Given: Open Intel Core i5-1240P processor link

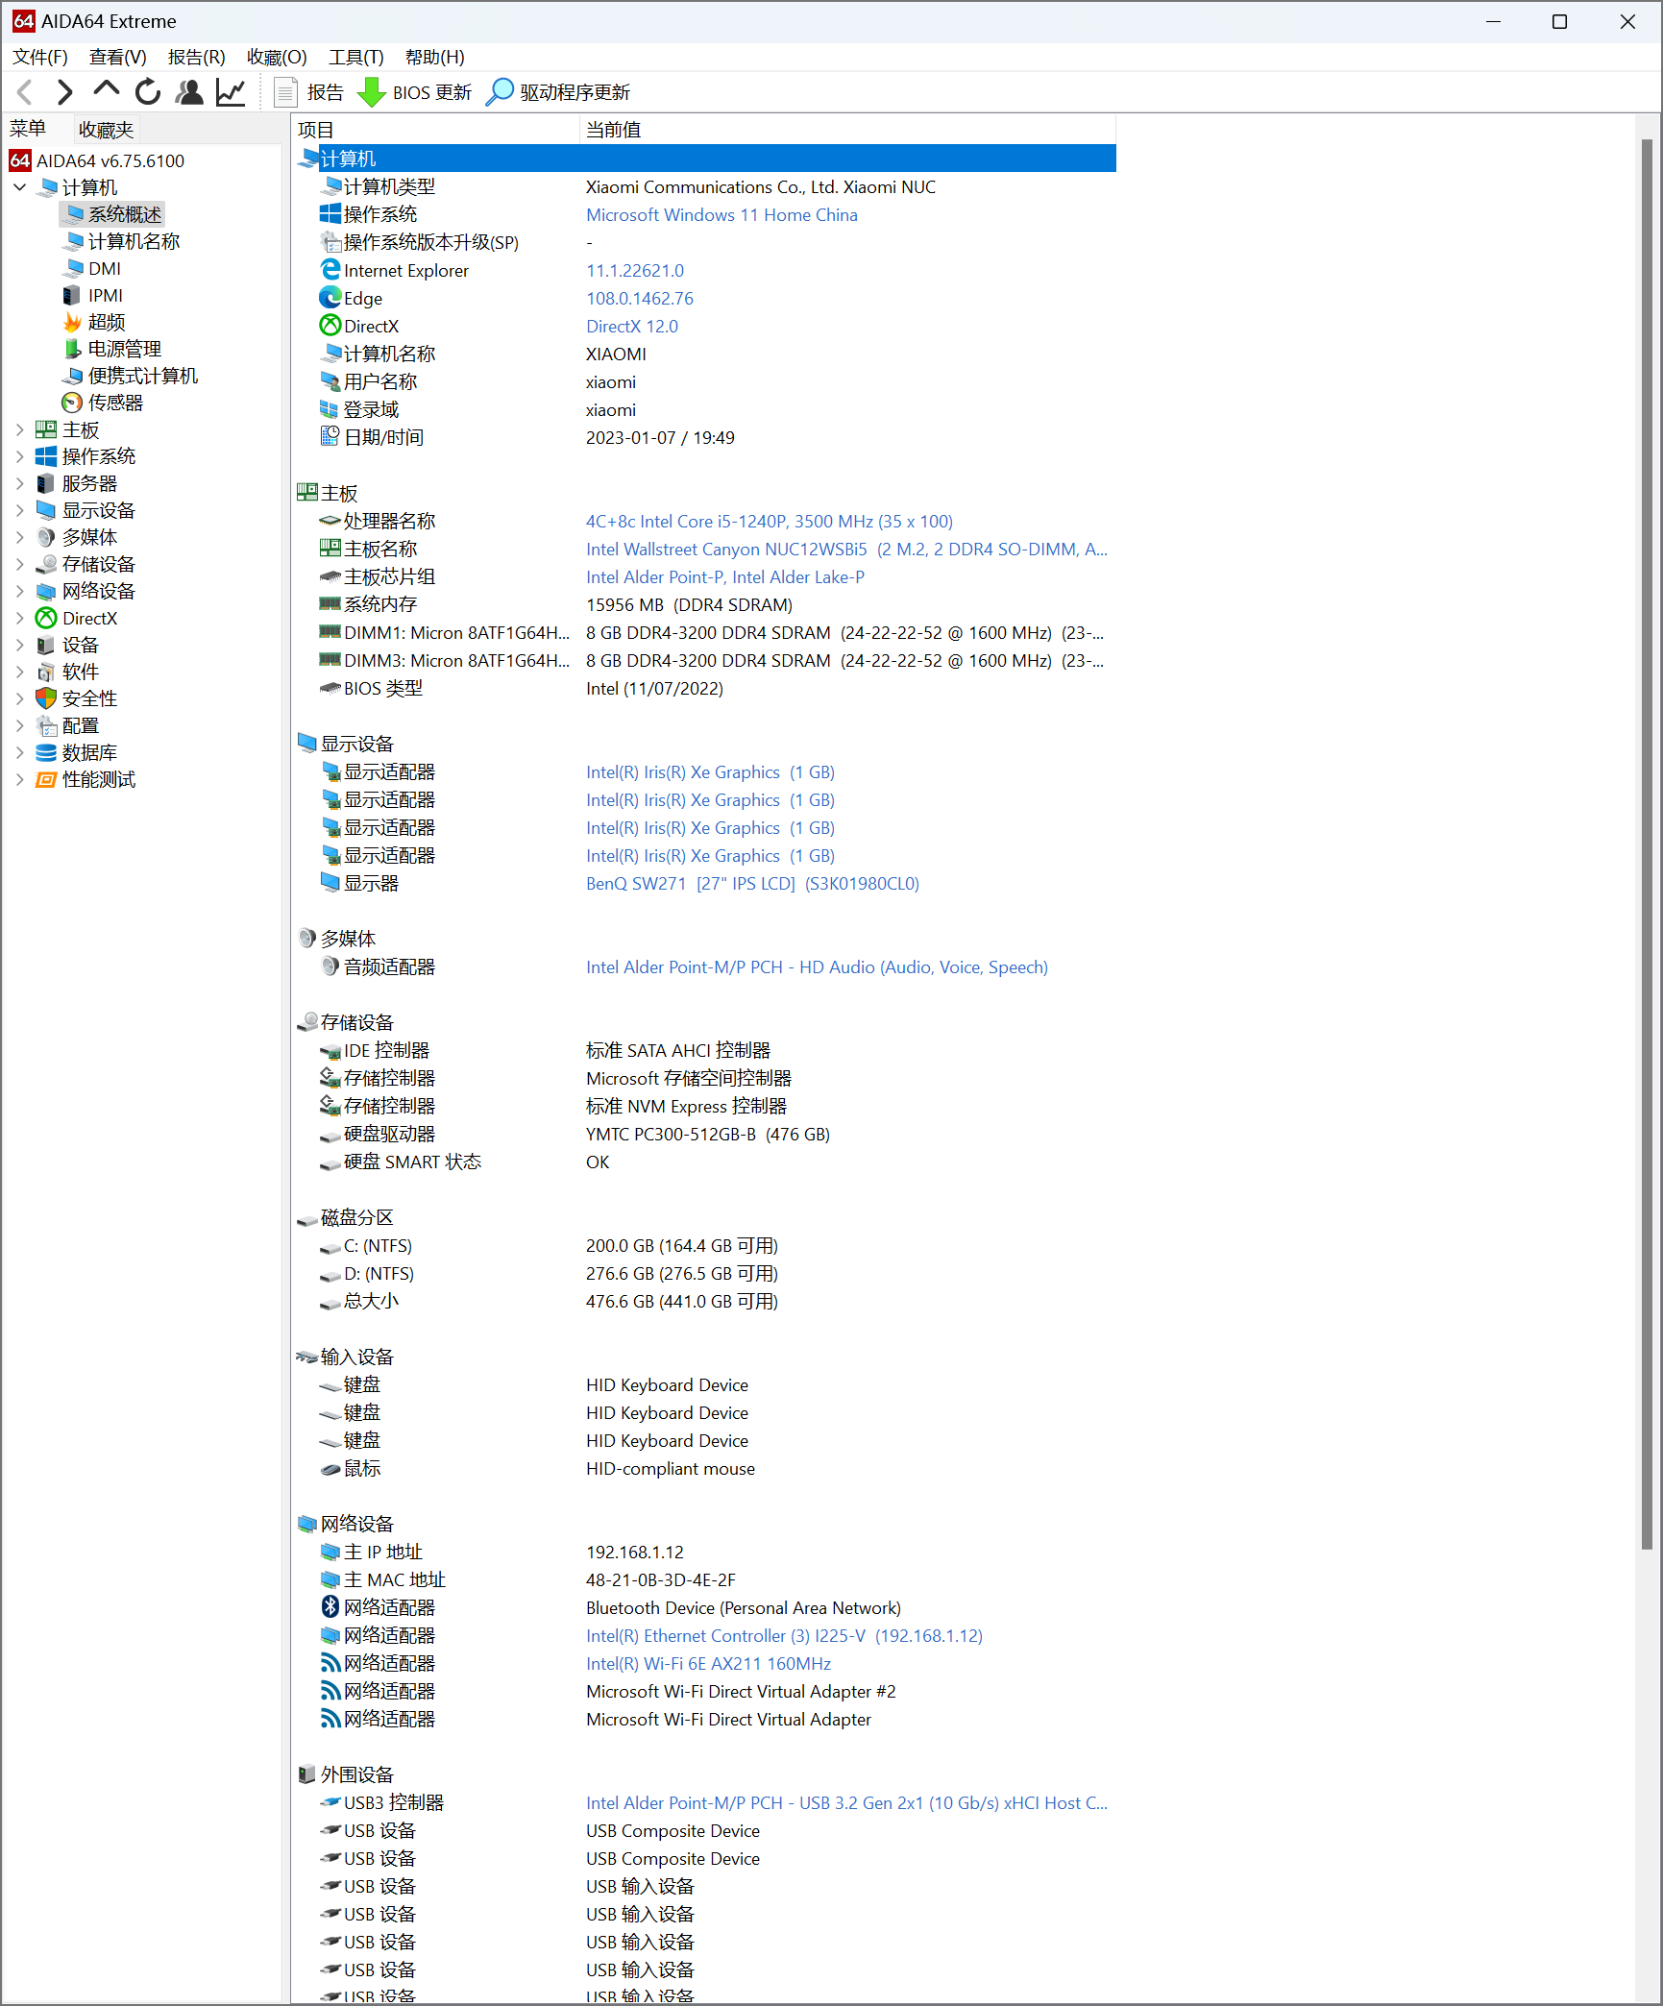Looking at the screenshot, I should coord(769,522).
